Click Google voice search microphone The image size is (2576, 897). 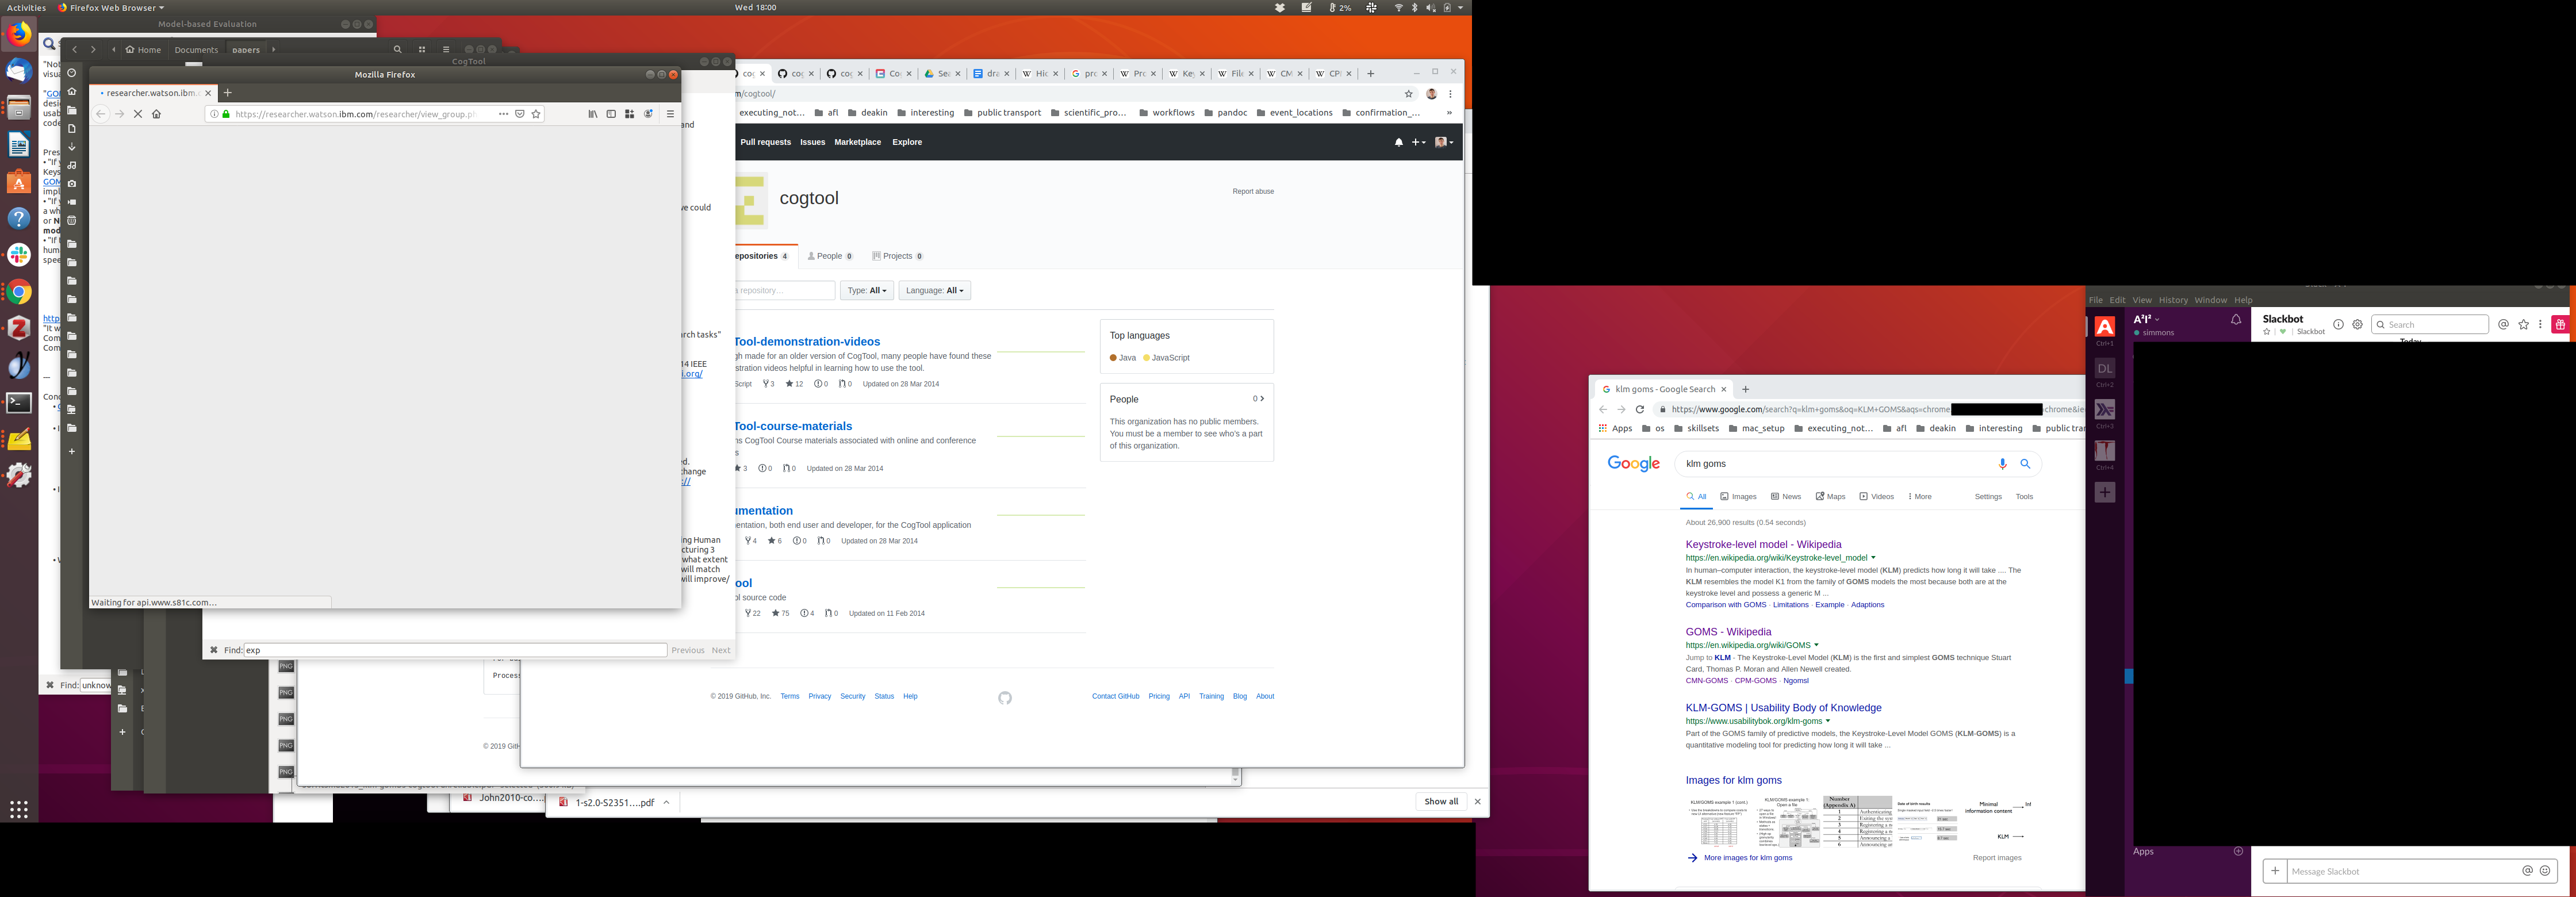tap(2002, 464)
